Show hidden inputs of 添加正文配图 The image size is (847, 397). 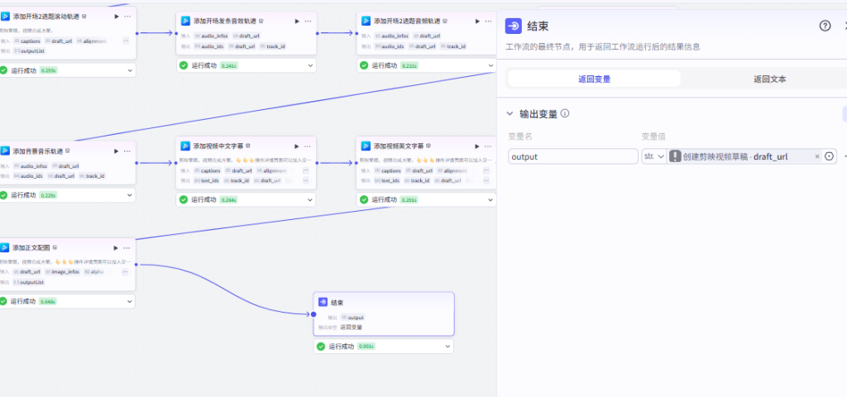pyautogui.click(x=126, y=271)
